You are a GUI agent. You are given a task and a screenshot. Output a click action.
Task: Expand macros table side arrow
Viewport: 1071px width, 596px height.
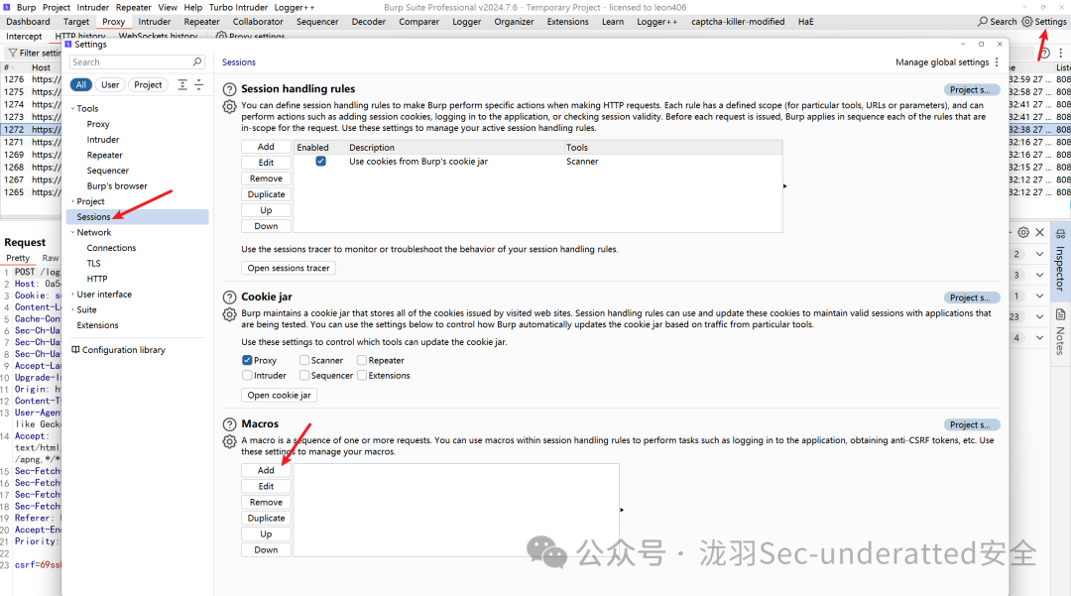pyautogui.click(x=622, y=510)
